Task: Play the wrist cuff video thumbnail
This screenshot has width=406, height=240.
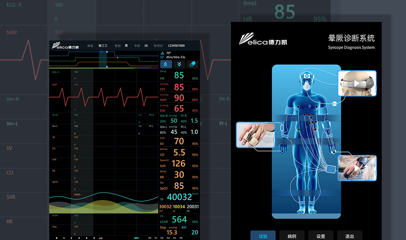Action: pos(357,168)
